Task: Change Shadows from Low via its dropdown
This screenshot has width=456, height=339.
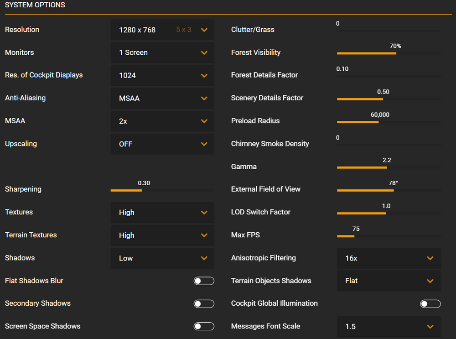Action: (162, 258)
